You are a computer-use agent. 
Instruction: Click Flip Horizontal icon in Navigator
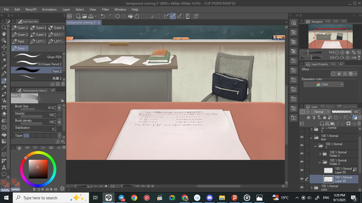click(354, 58)
